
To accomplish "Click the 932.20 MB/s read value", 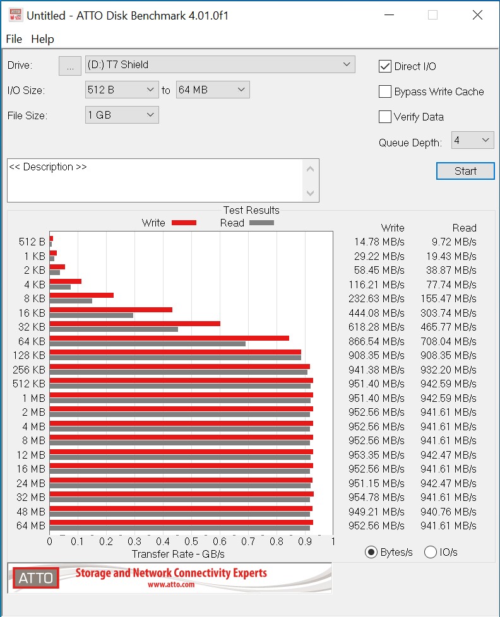I will (x=448, y=370).
